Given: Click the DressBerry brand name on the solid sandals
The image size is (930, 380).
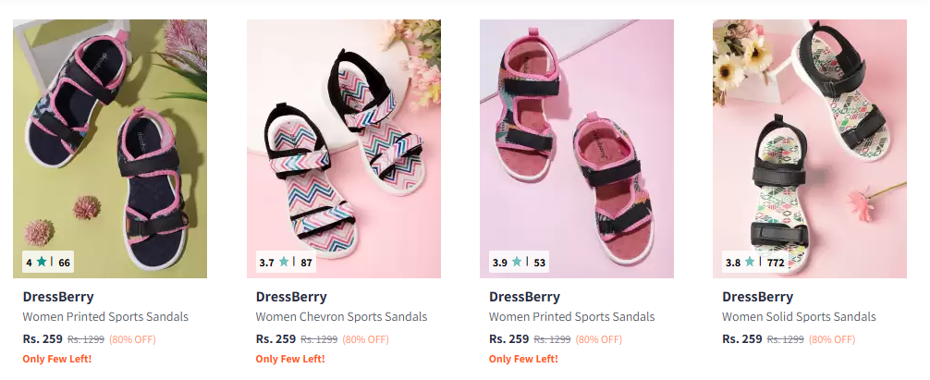Looking at the screenshot, I should 757,297.
